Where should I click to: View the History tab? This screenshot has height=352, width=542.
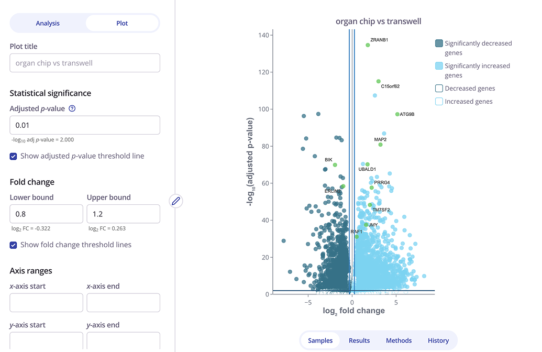click(438, 340)
